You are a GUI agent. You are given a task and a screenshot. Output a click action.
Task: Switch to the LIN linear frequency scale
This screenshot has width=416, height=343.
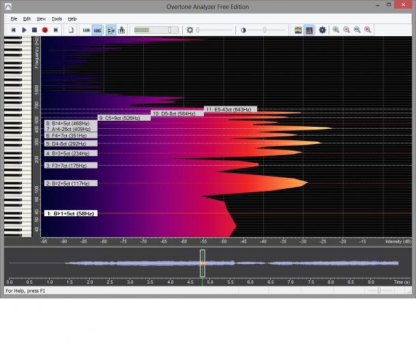pos(86,30)
